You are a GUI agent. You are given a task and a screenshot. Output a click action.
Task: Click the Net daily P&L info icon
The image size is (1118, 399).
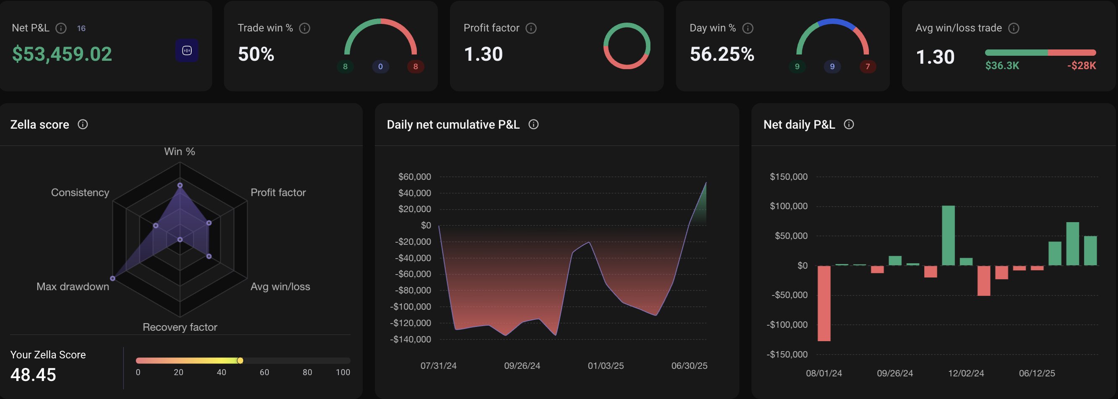pyautogui.click(x=848, y=124)
